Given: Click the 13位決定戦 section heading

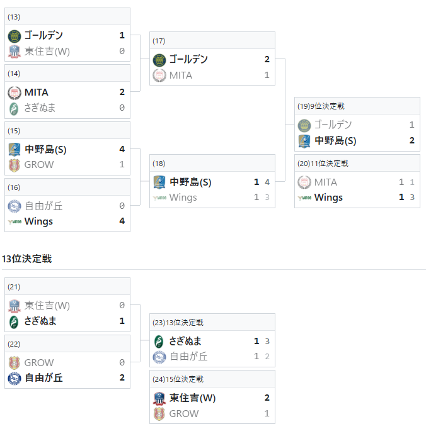Looking at the screenshot, I should (x=27, y=259).
